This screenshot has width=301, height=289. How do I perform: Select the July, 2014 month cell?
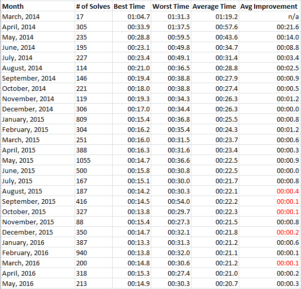click(x=38, y=57)
